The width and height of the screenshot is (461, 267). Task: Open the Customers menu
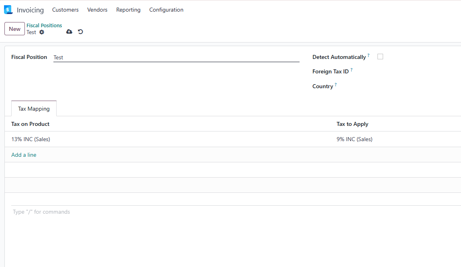point(65,10)
